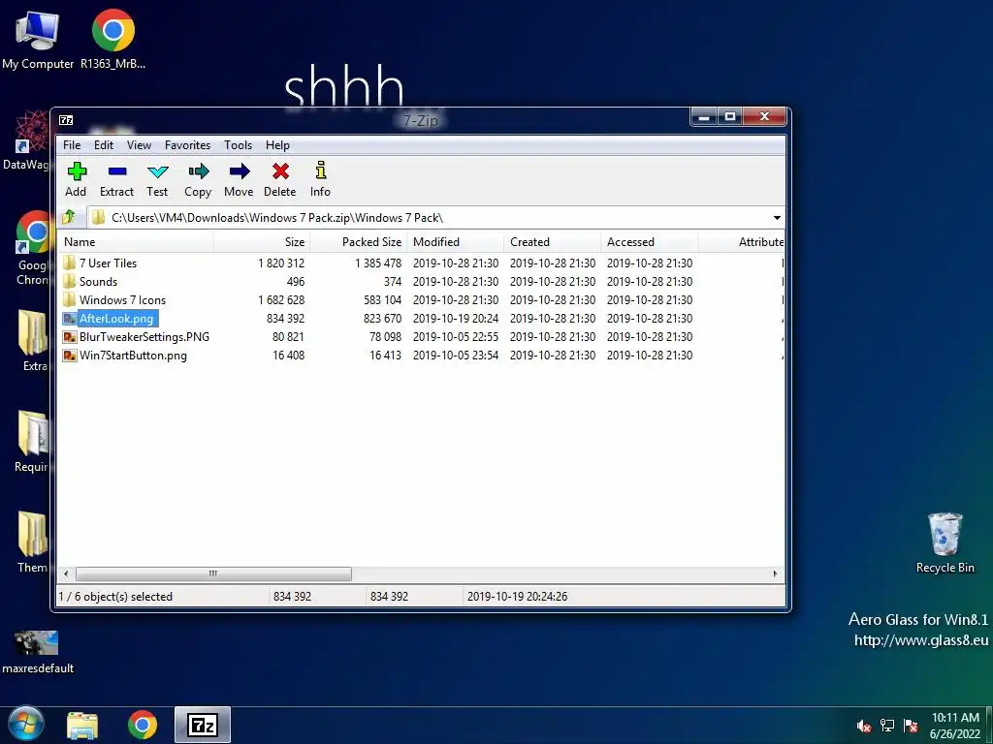Open the Help menu
The width and height of the screenshot is (993, 744).
(x=277, y=145)
